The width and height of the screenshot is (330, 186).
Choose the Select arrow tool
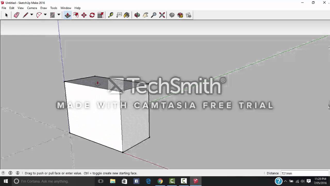point(6,15)
